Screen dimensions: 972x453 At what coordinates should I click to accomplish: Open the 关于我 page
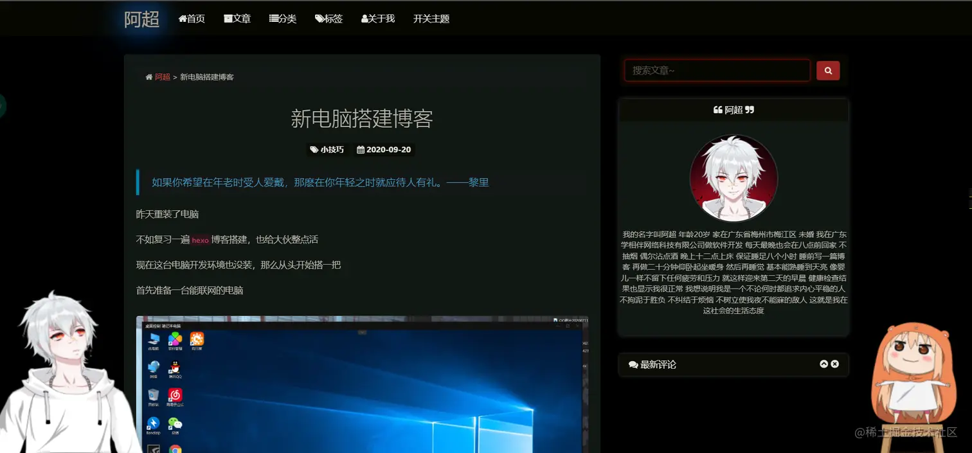pyautogui.click(x=378, y=19)
